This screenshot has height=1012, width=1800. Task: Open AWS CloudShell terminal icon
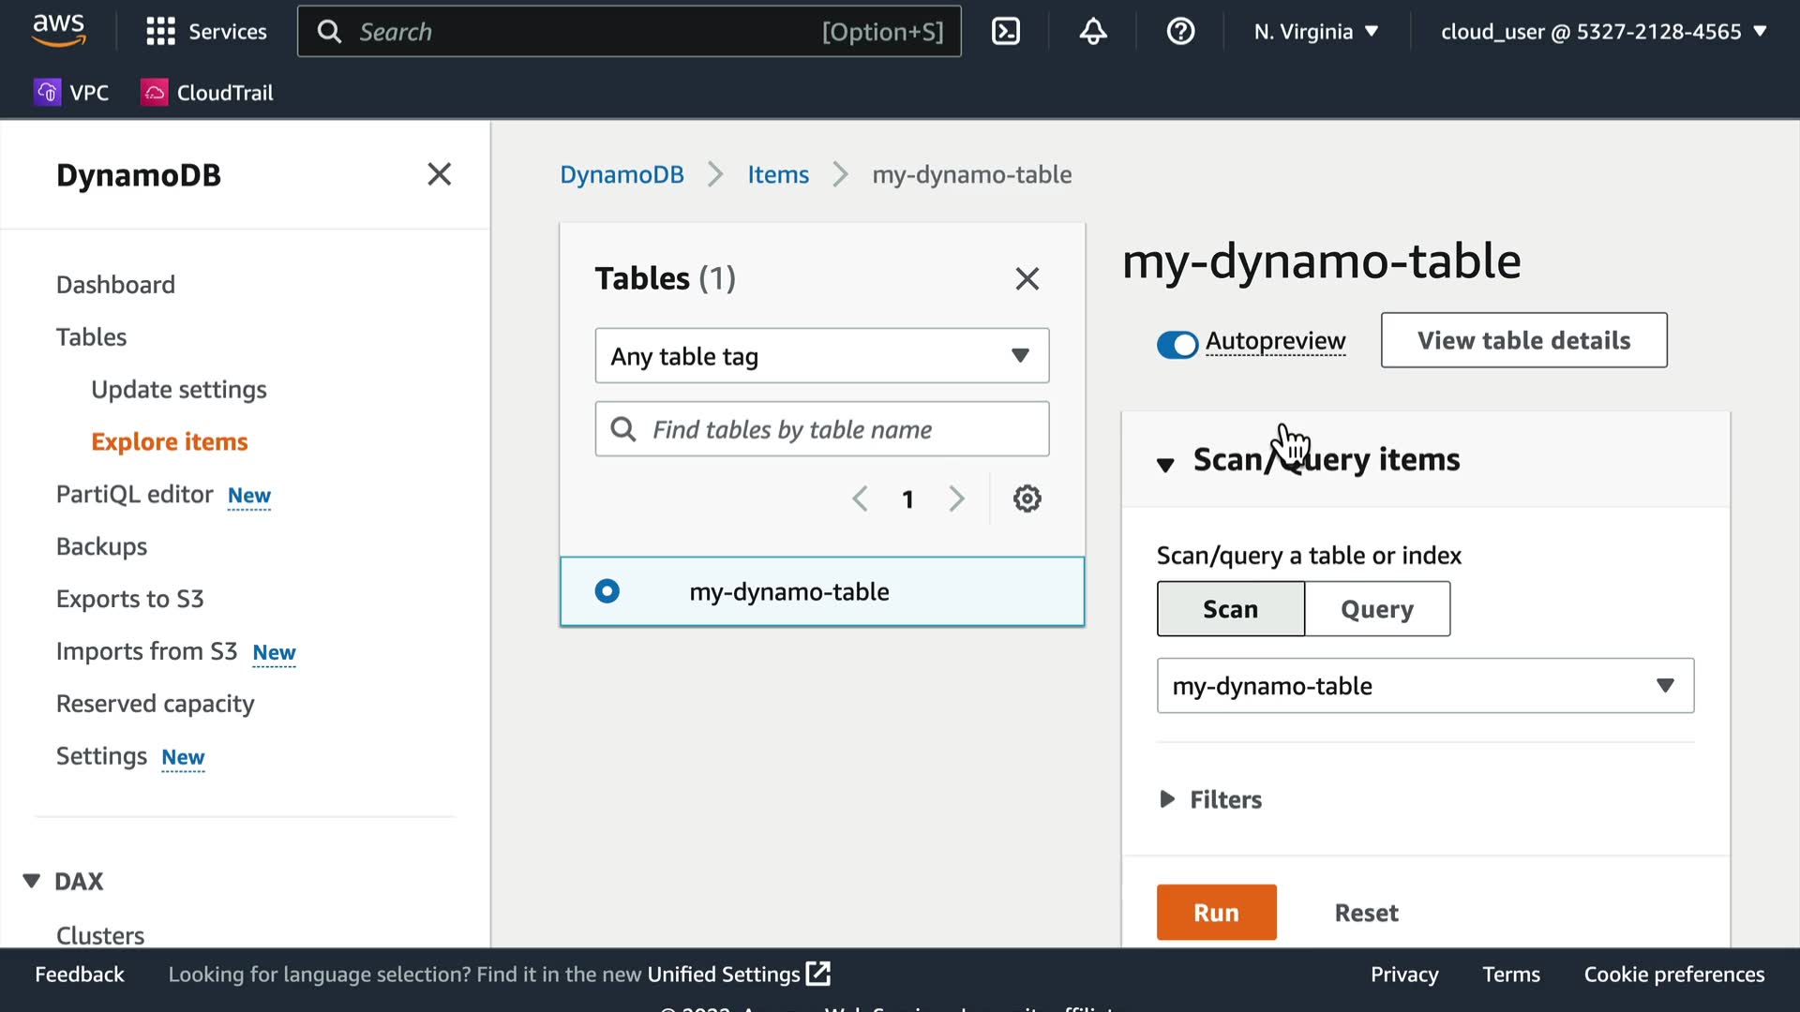point(1006,32)
